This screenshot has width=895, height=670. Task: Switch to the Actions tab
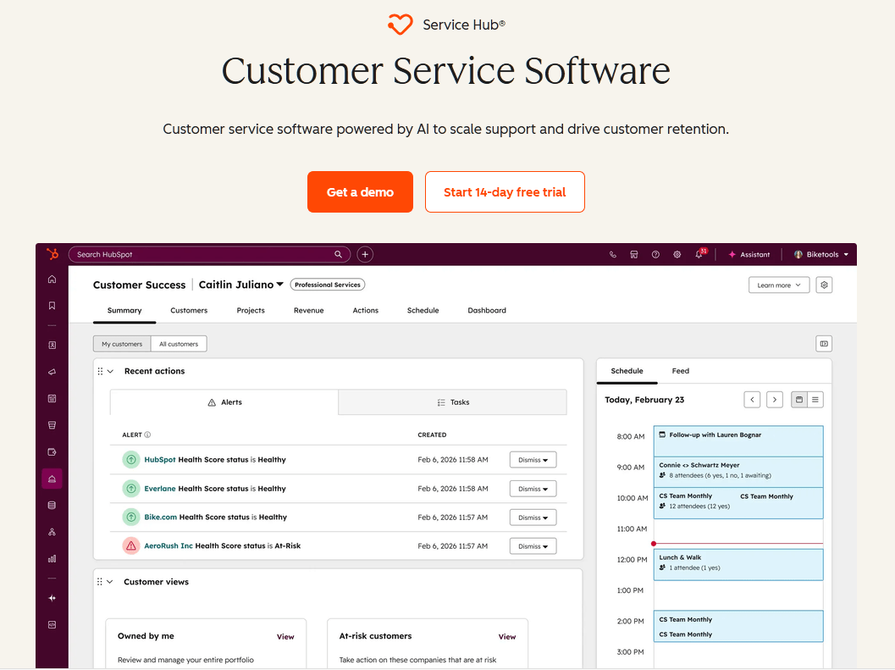point(365,311)
